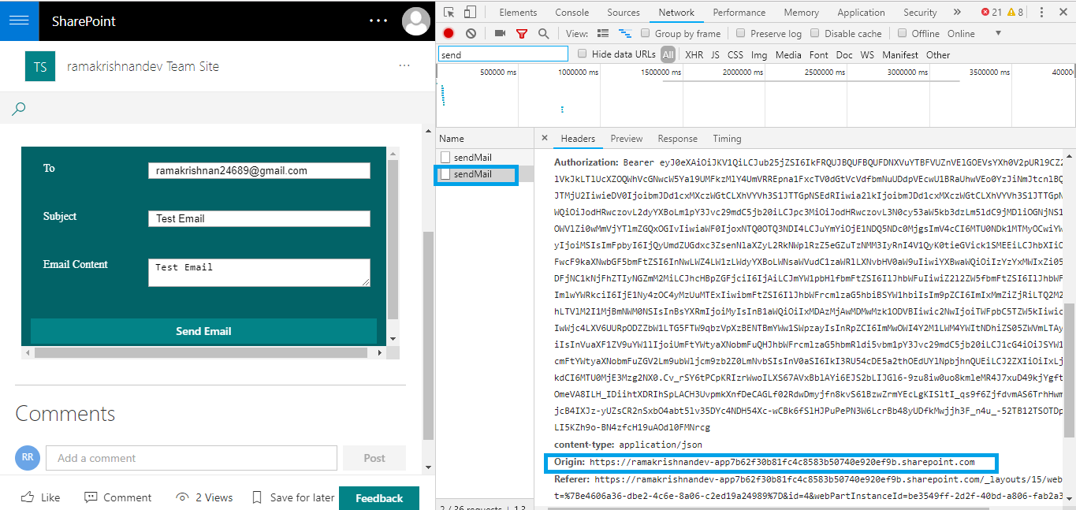Open the Timing tab
This screenshot has height=510, width=1076.
click(727, 138)
